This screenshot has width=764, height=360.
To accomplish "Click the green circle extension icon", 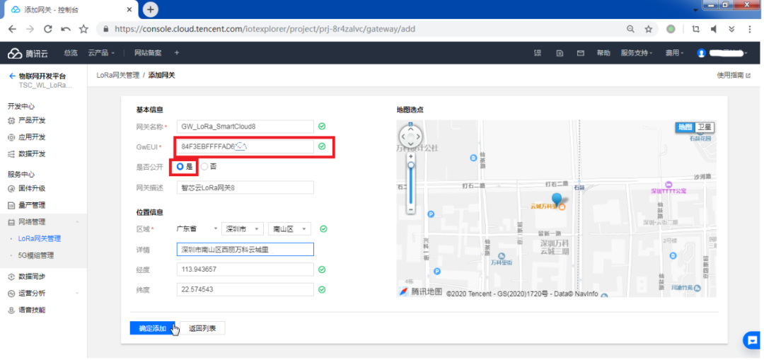I will (x=671, y=29).
